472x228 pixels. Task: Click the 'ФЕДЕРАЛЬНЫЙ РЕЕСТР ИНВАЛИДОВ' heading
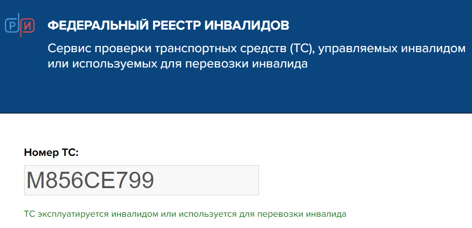[x=168, y=25]
